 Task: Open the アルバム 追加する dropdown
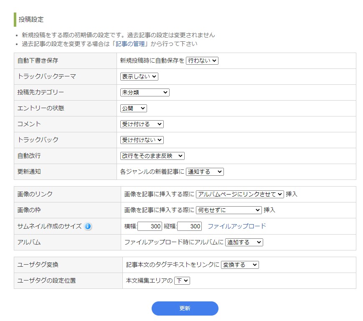tap(244, 242)
